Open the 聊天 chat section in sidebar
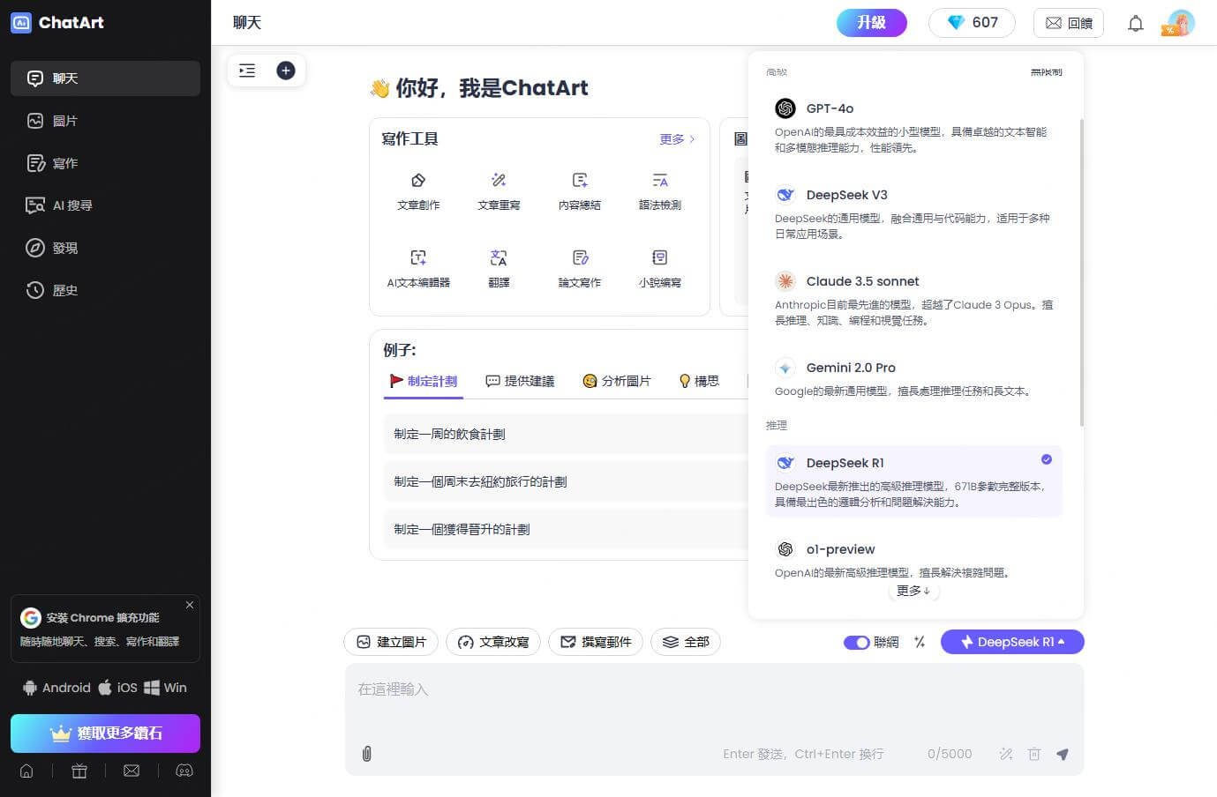Image resolution: width=1217 pixels, height=797 pixels. click(x=105, y=78)
